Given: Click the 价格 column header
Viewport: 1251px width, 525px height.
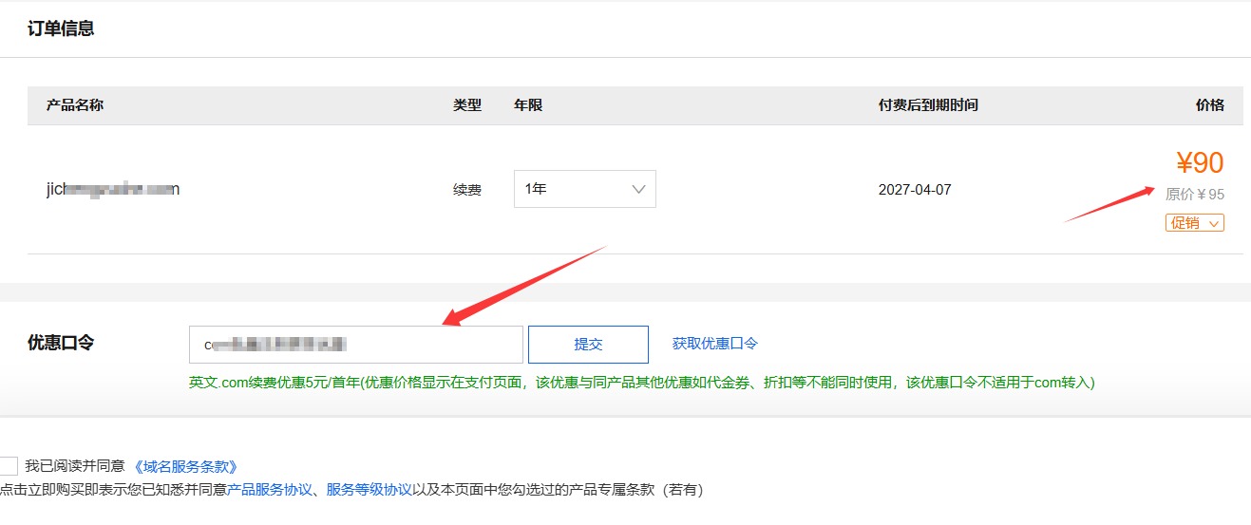Looking at the screenshot, I should click(1209, 105).
